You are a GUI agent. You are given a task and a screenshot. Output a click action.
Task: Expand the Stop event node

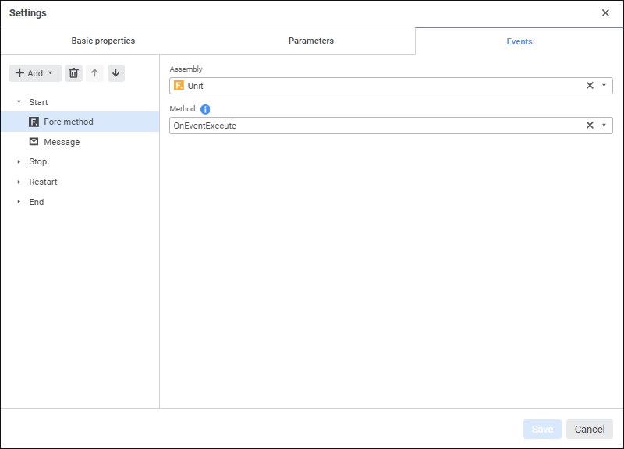19,161
